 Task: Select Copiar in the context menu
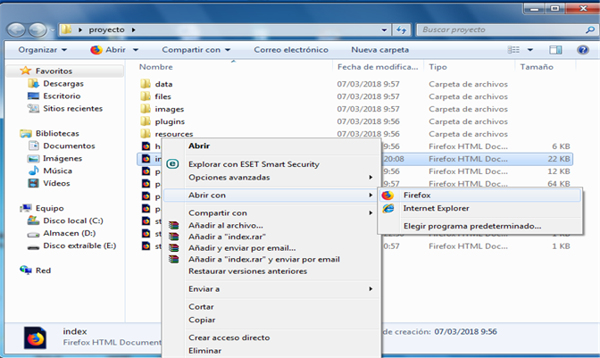(x=202, y=319)
